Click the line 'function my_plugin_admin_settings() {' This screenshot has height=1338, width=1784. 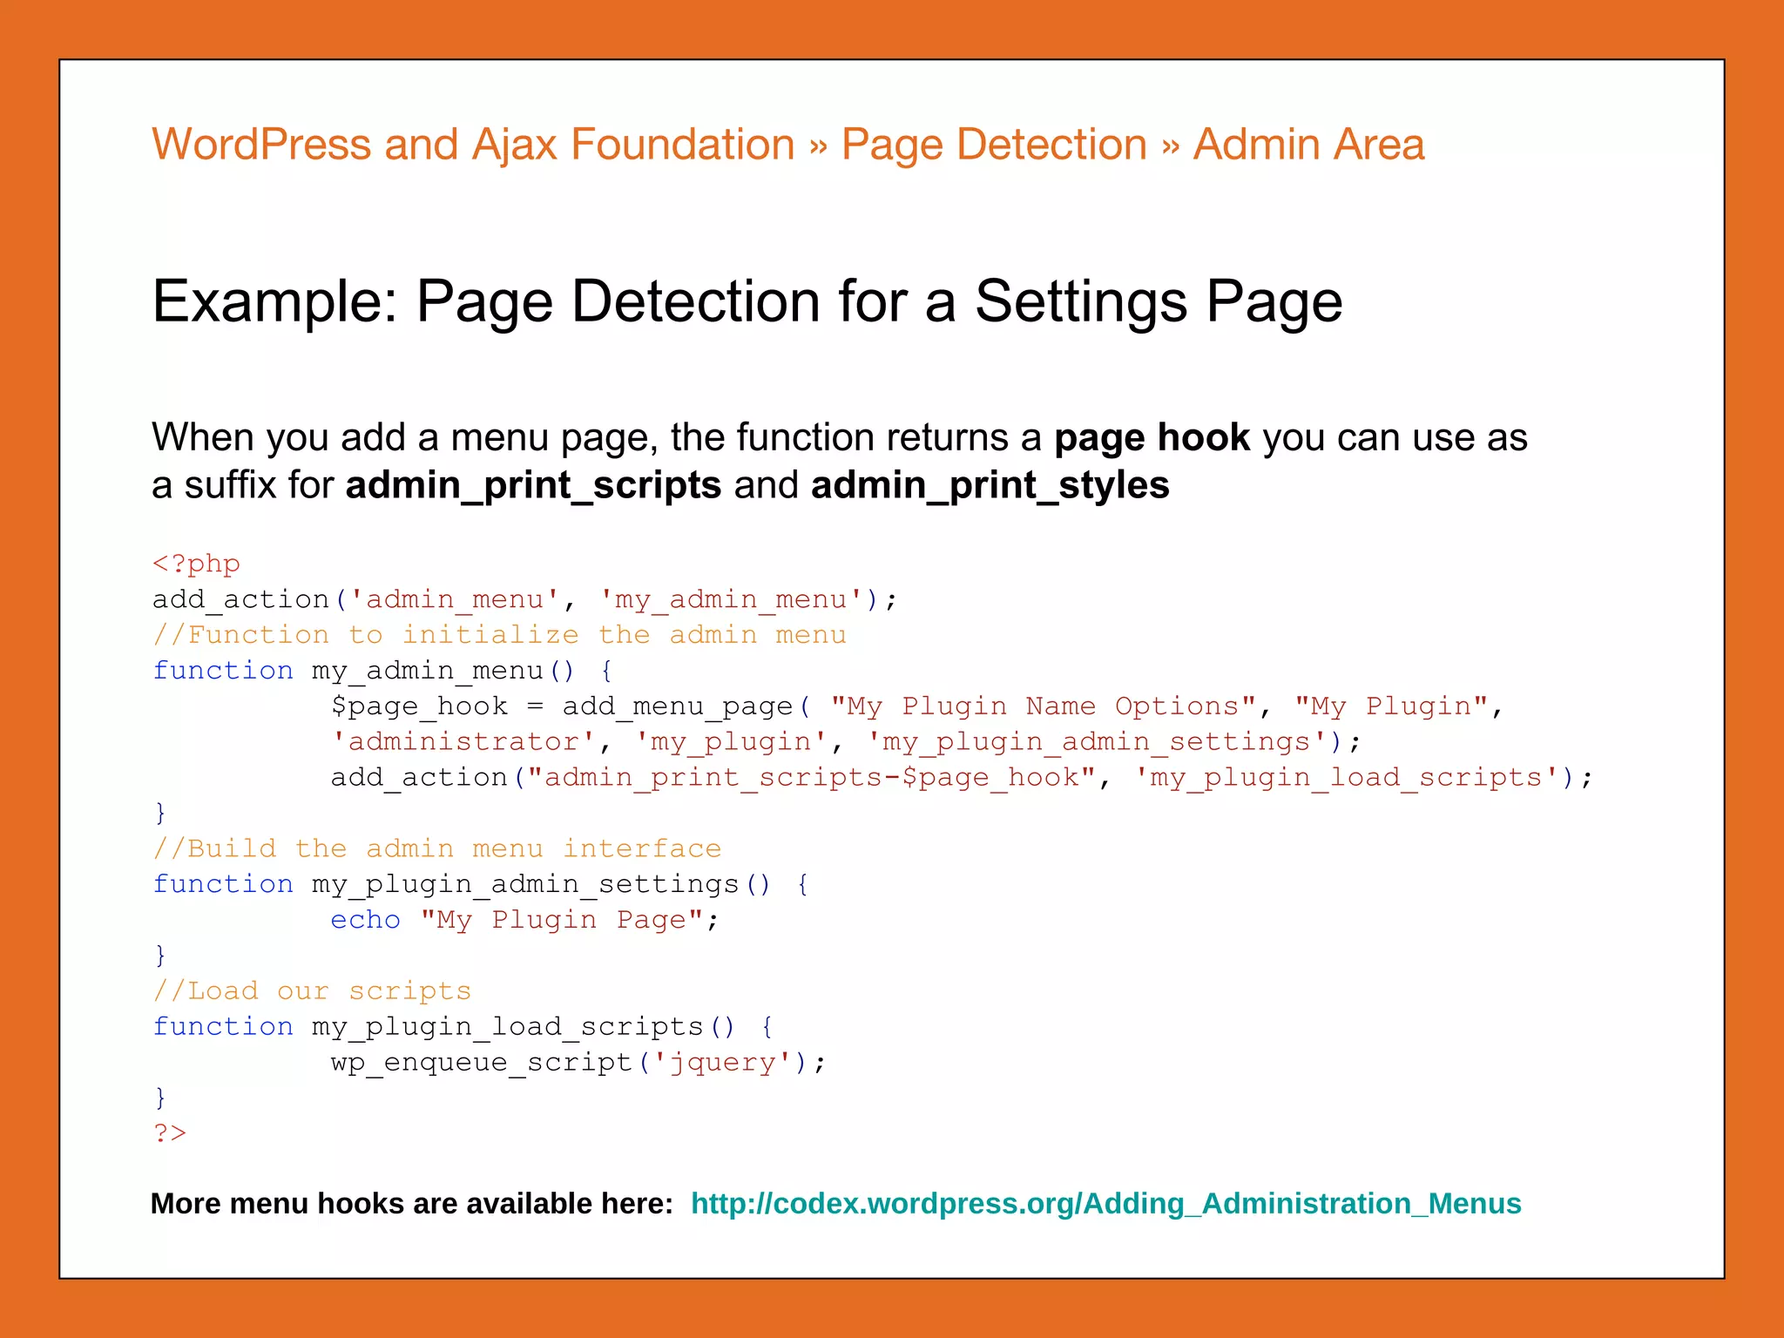pos(481,885)
